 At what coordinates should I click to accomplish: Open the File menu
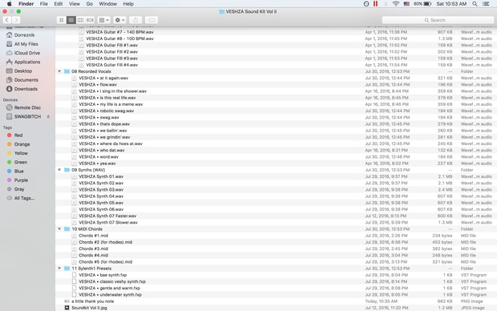pos(44,4)
